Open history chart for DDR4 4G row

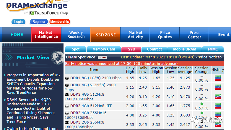[218, 87]
